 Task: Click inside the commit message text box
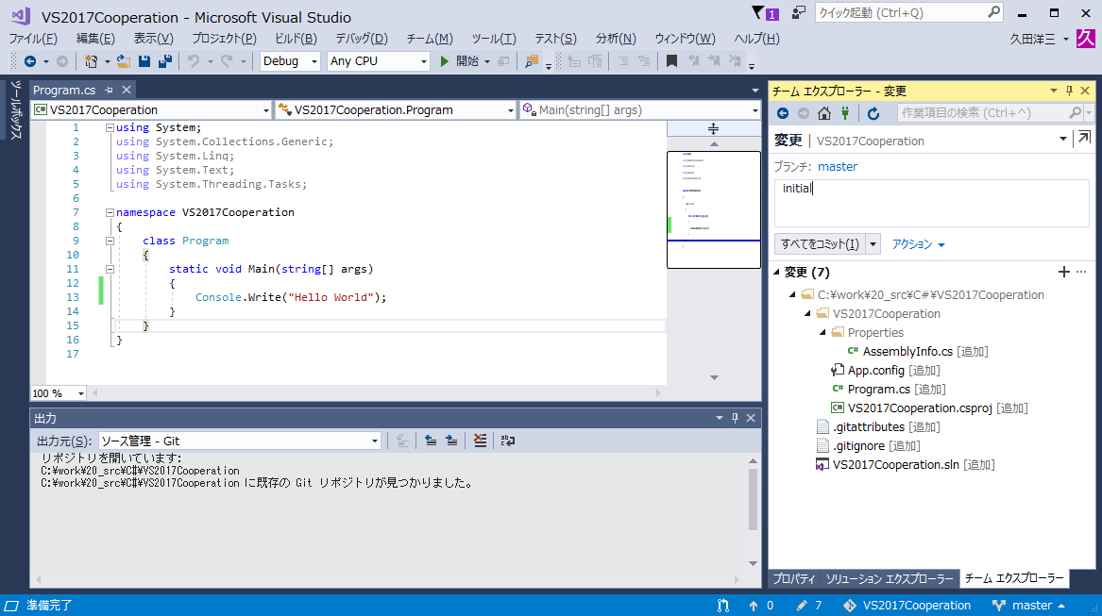point(930,201)
